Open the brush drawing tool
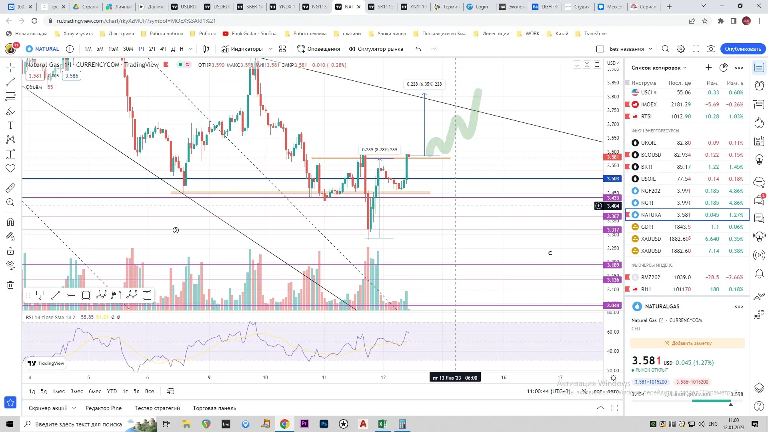This screenshot has height=432, width=768. point(10,111)
